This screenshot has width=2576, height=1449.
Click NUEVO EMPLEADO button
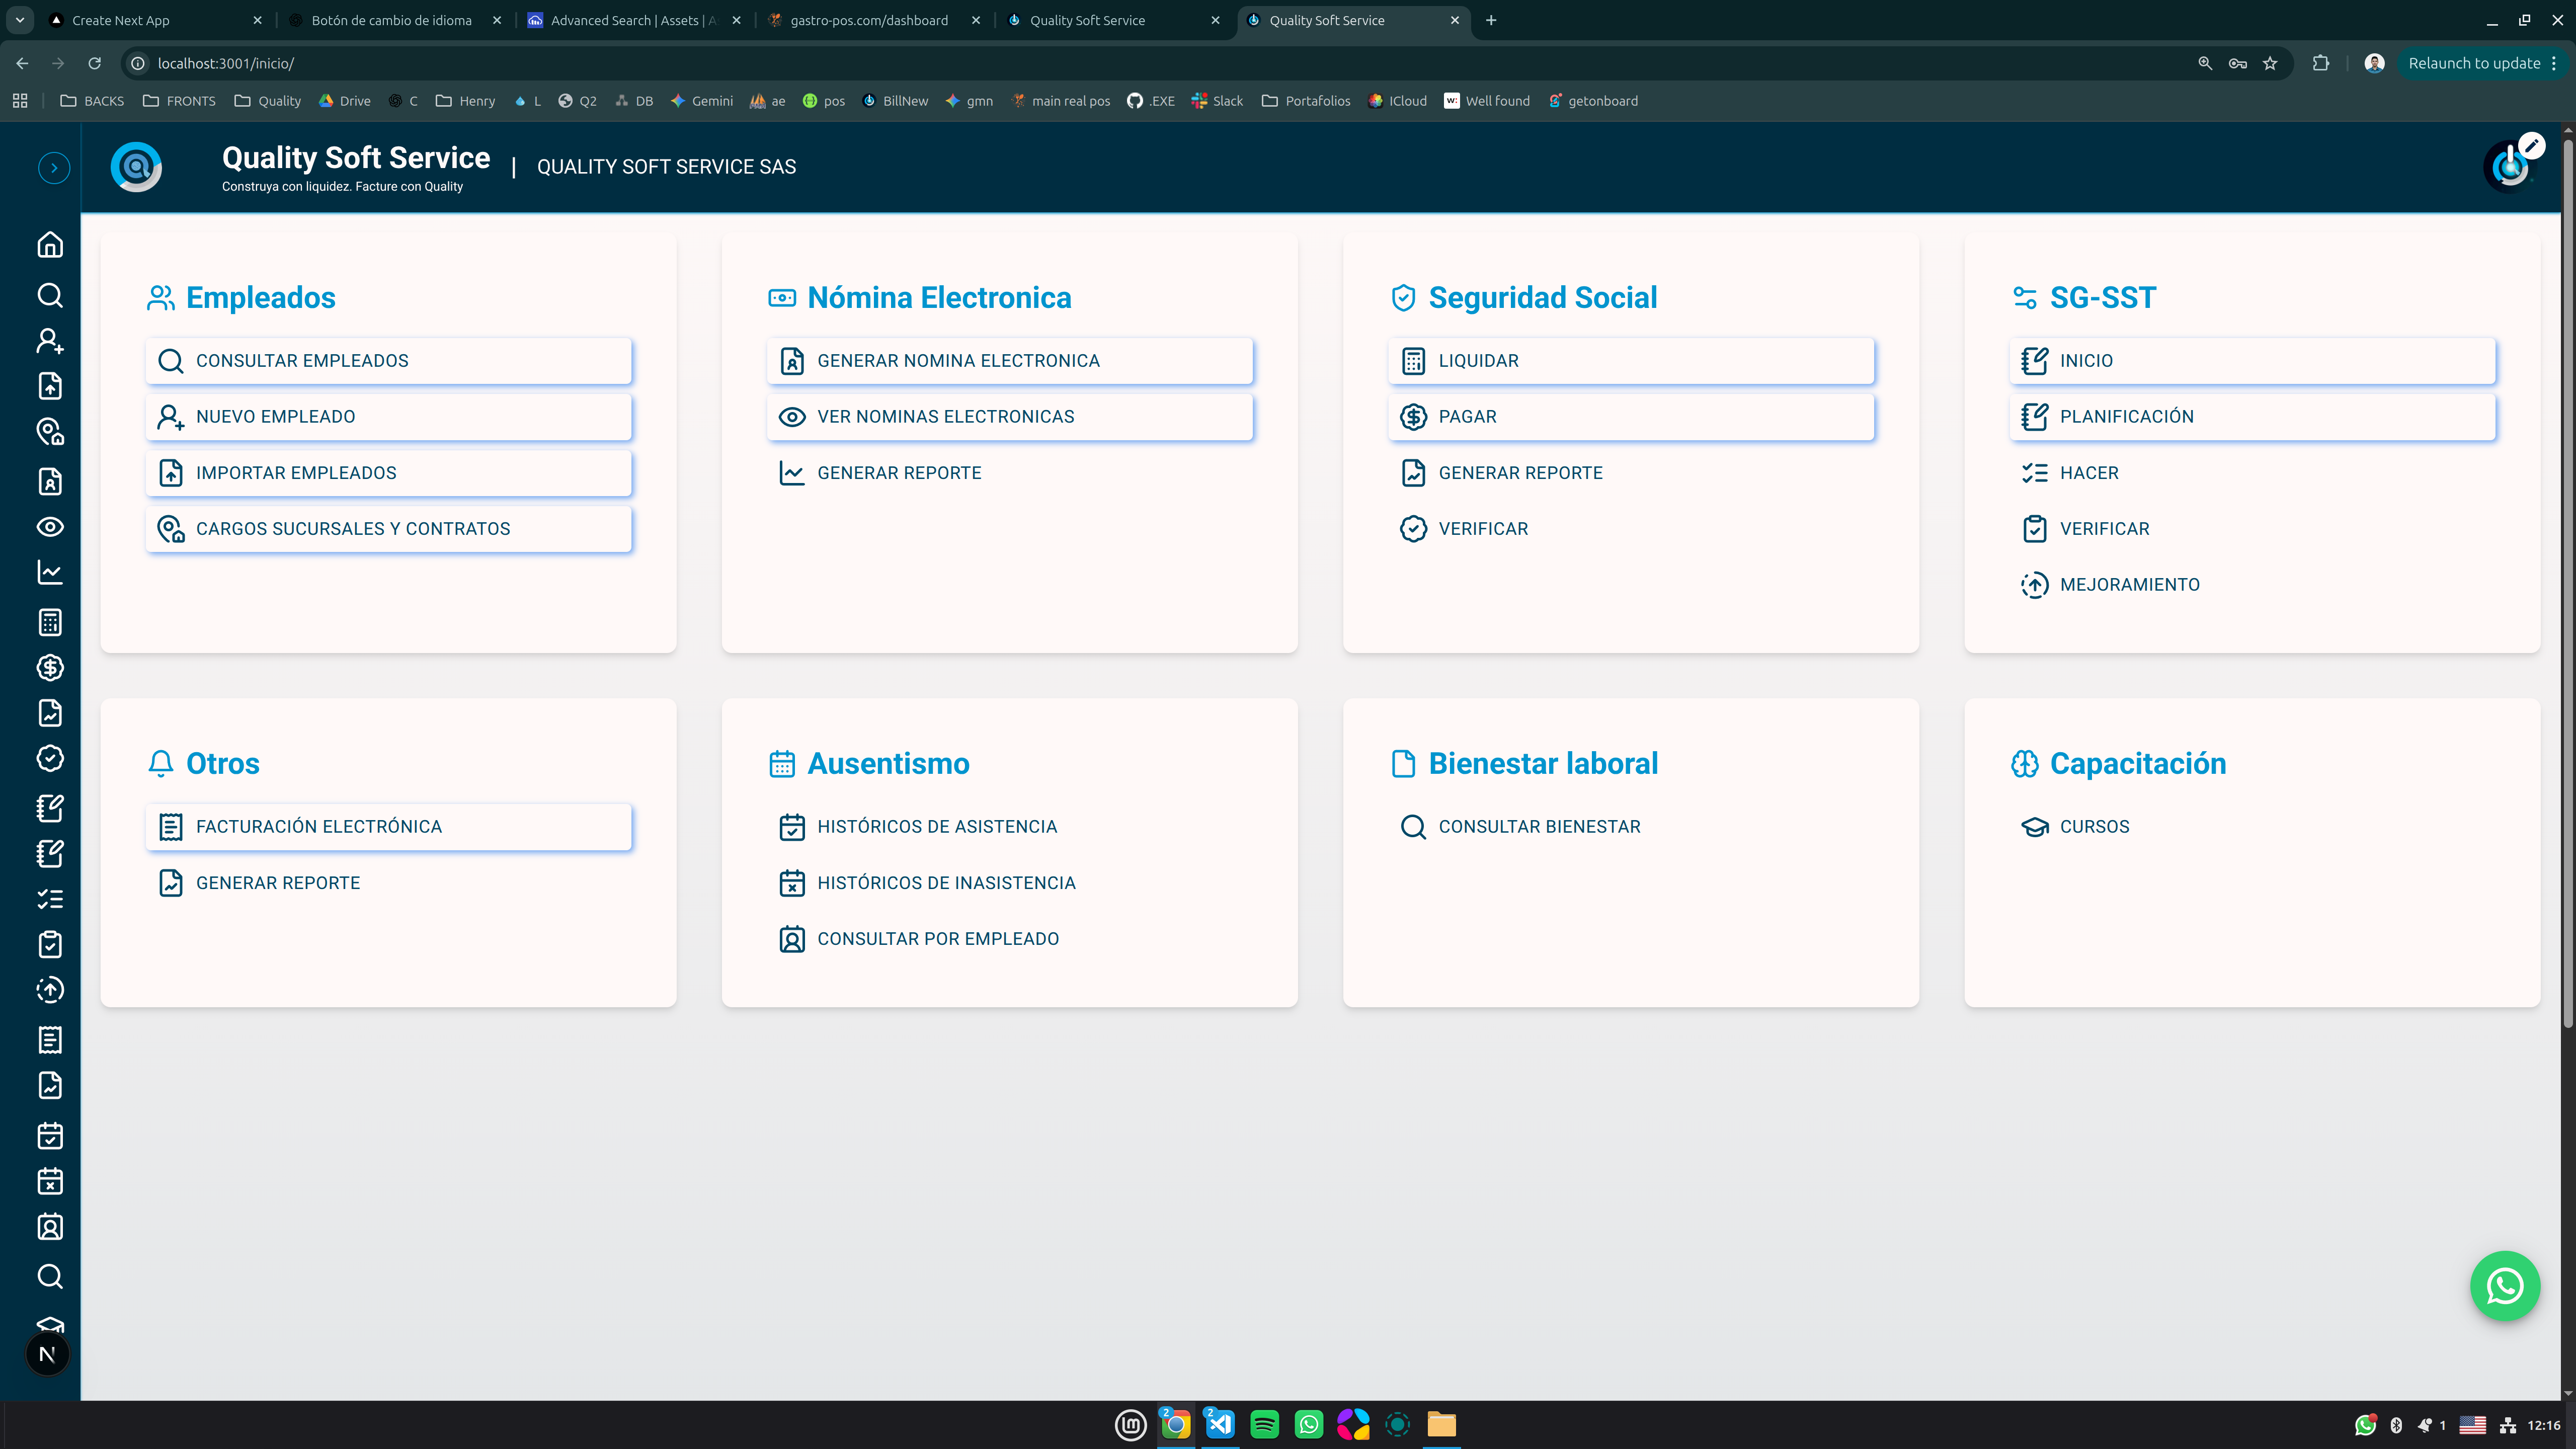389,417
